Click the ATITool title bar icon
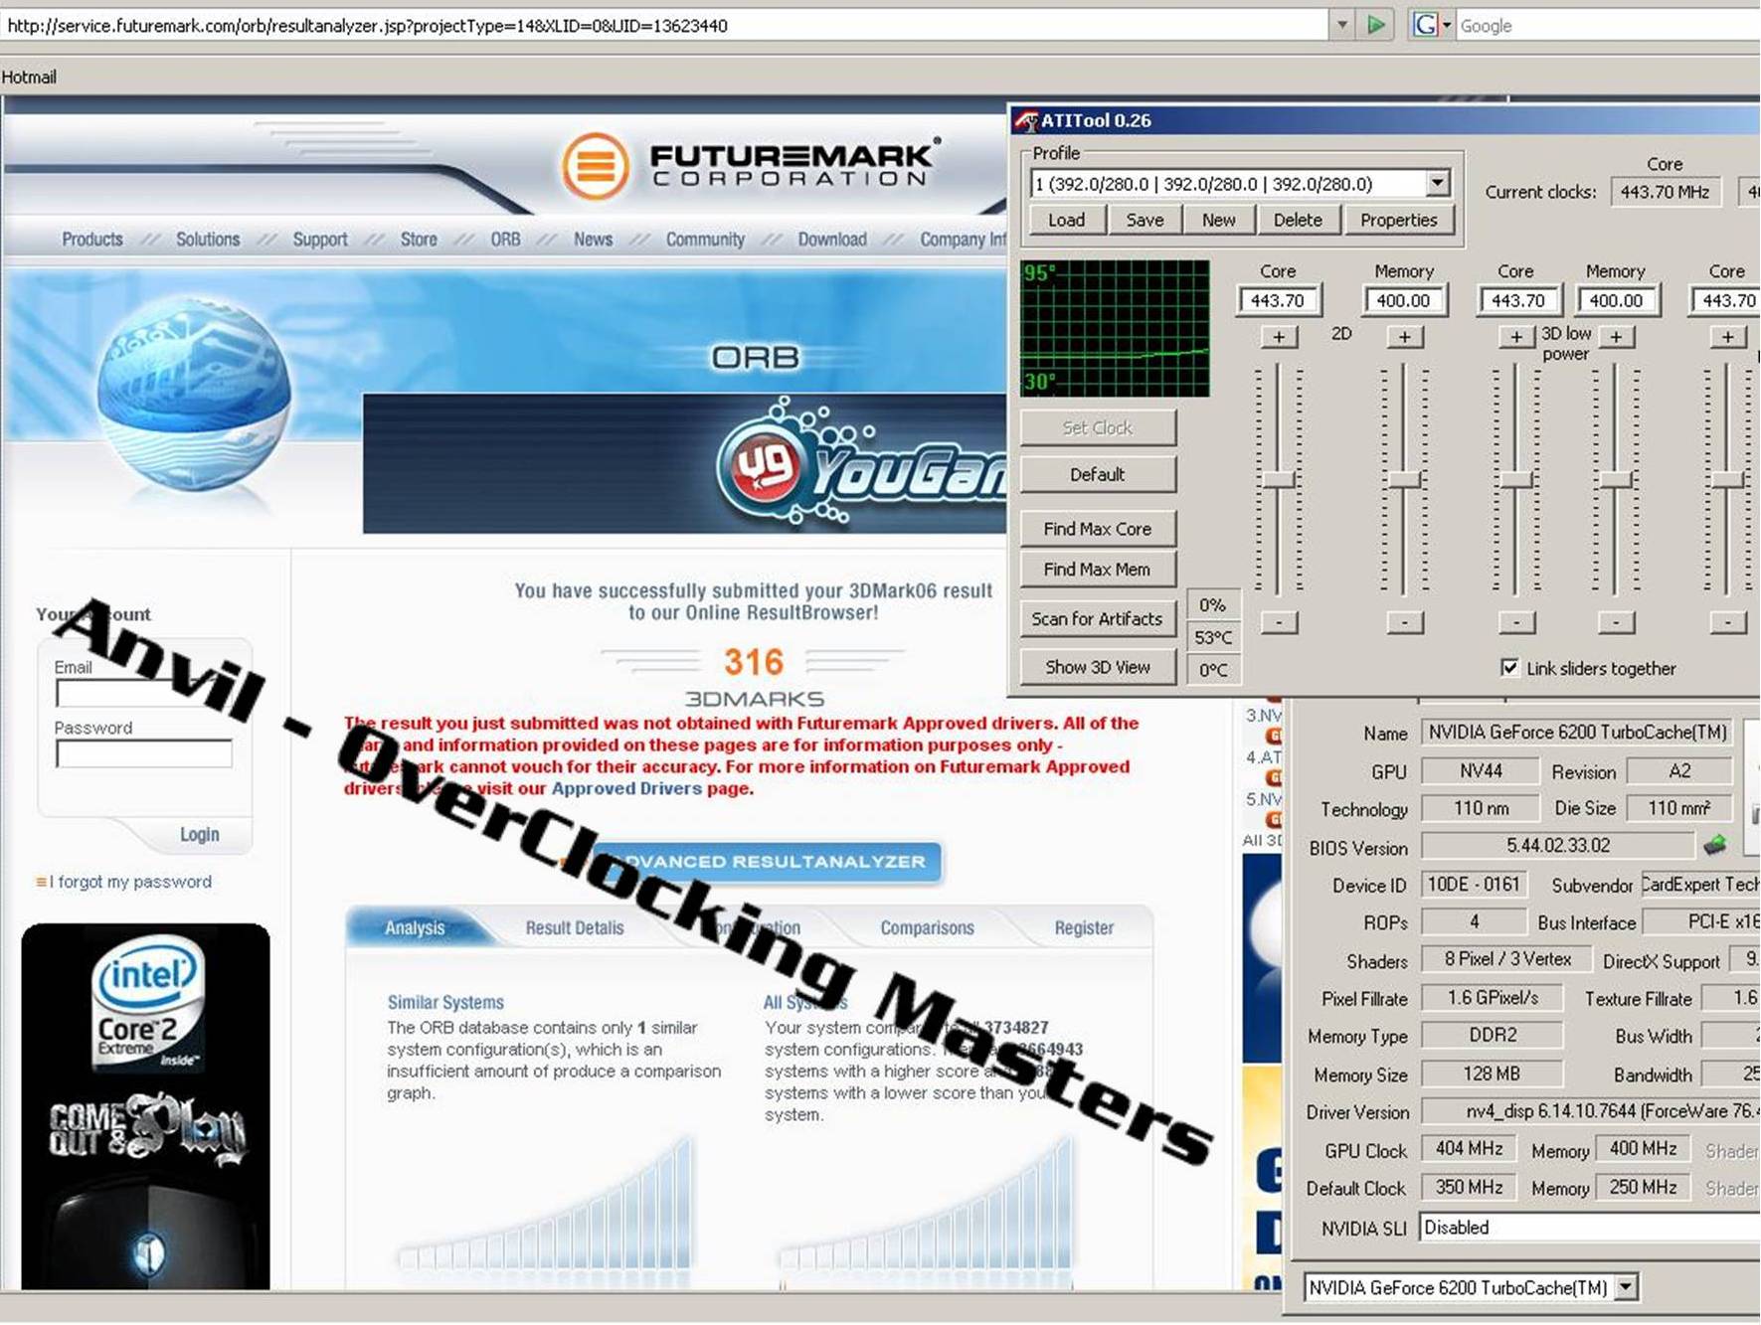This screenshot has width=1761, height=1325. (x=1026, y=120)
